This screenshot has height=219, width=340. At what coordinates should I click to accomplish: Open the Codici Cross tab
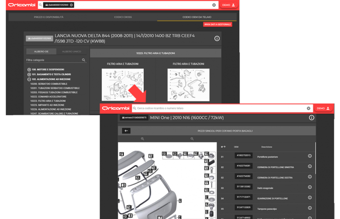[x=123, y=17]
